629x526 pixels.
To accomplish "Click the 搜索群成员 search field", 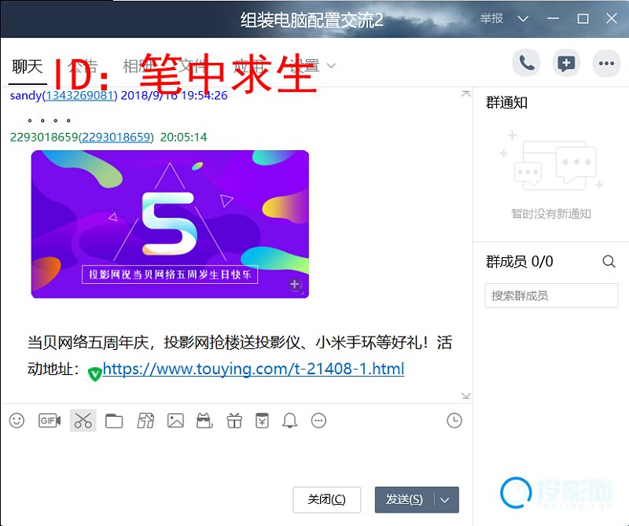I will (x=551, y=296).
